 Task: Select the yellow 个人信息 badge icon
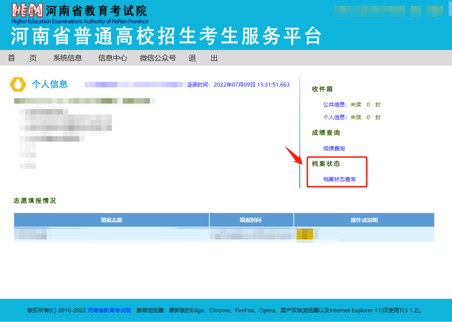pos(17,84)
